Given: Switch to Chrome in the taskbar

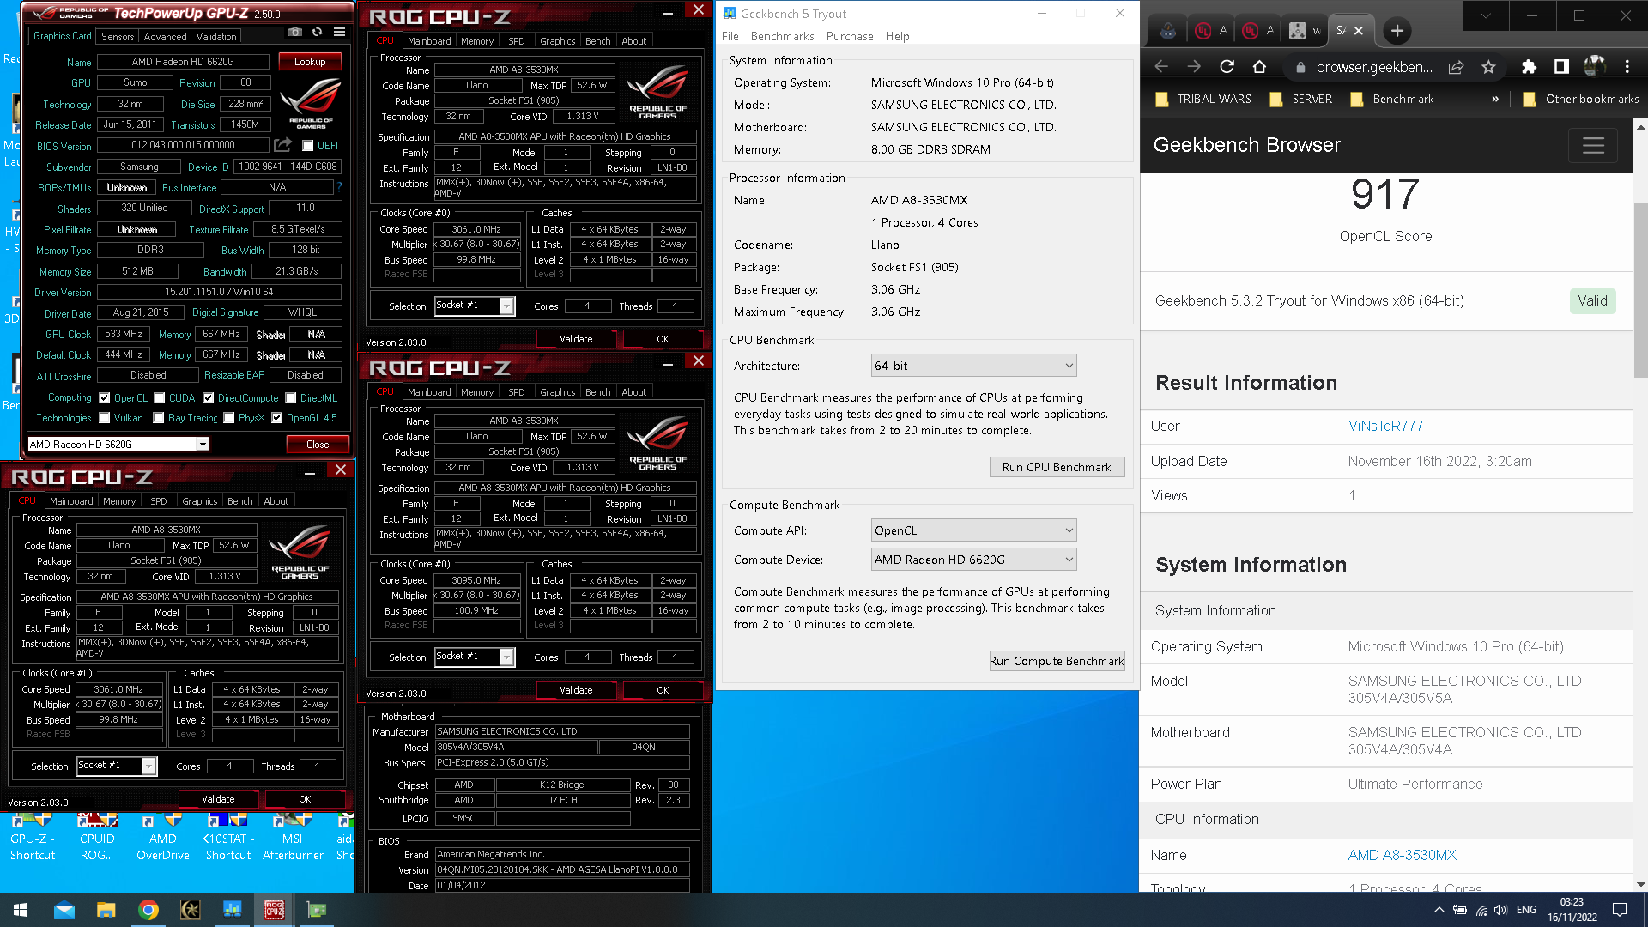Looking at the screenshot, I should coord(148,910).
